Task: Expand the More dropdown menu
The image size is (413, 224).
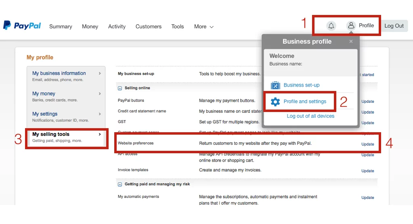Action: pyautogui.click(x=203, y=27)
